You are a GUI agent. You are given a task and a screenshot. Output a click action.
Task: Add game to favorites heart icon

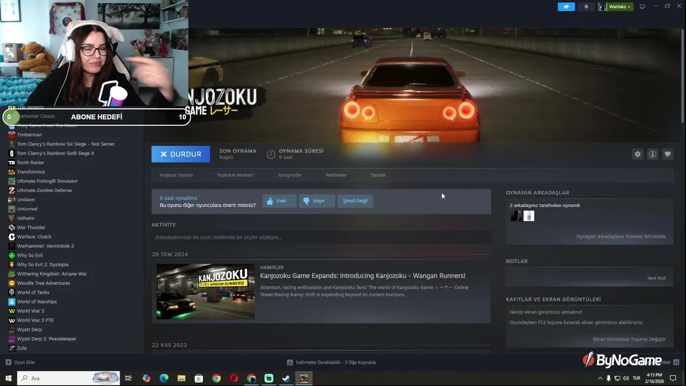click(667, 154)
